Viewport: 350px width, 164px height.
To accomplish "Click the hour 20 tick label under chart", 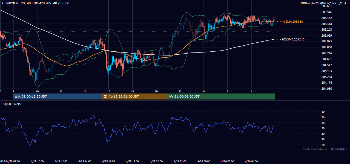I will [x=156, y=91].
